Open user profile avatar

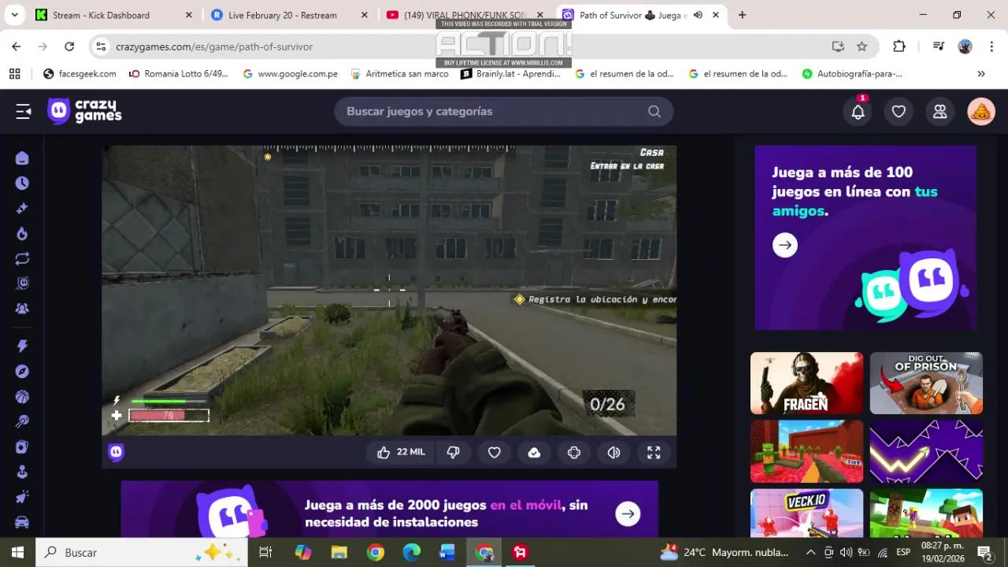(x=981, y=112)
